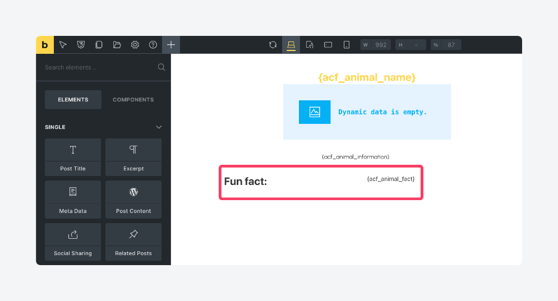Viewport: 558px width, 301px height.
Task: Click the search magnifier icon
Action: [161, 67]
